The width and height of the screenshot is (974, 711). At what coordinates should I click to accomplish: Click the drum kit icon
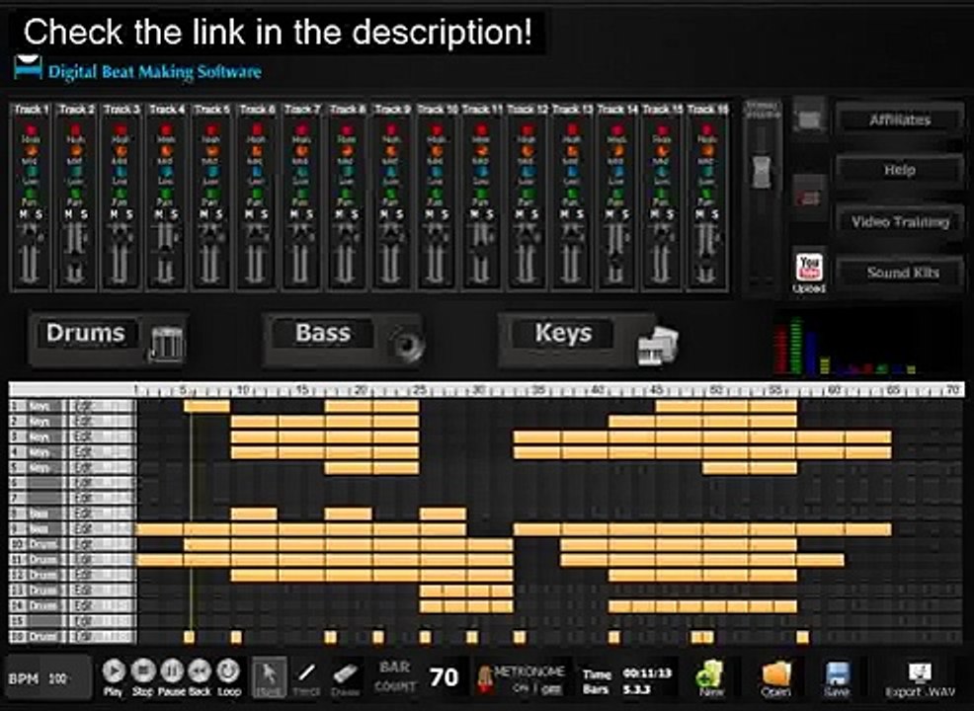click(167, 345)
